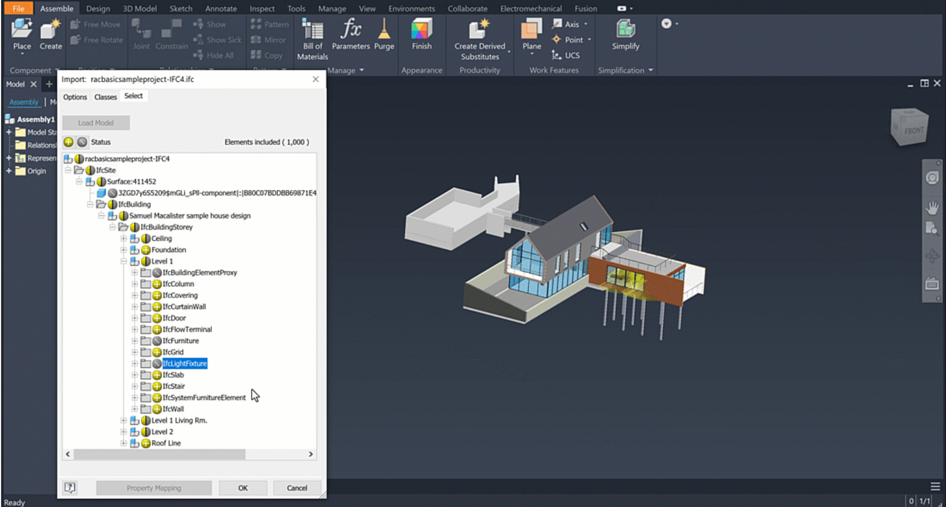946x507 pixels.
Task: Toggle the IfcColumn include status icon
Action: coord(157,284)
